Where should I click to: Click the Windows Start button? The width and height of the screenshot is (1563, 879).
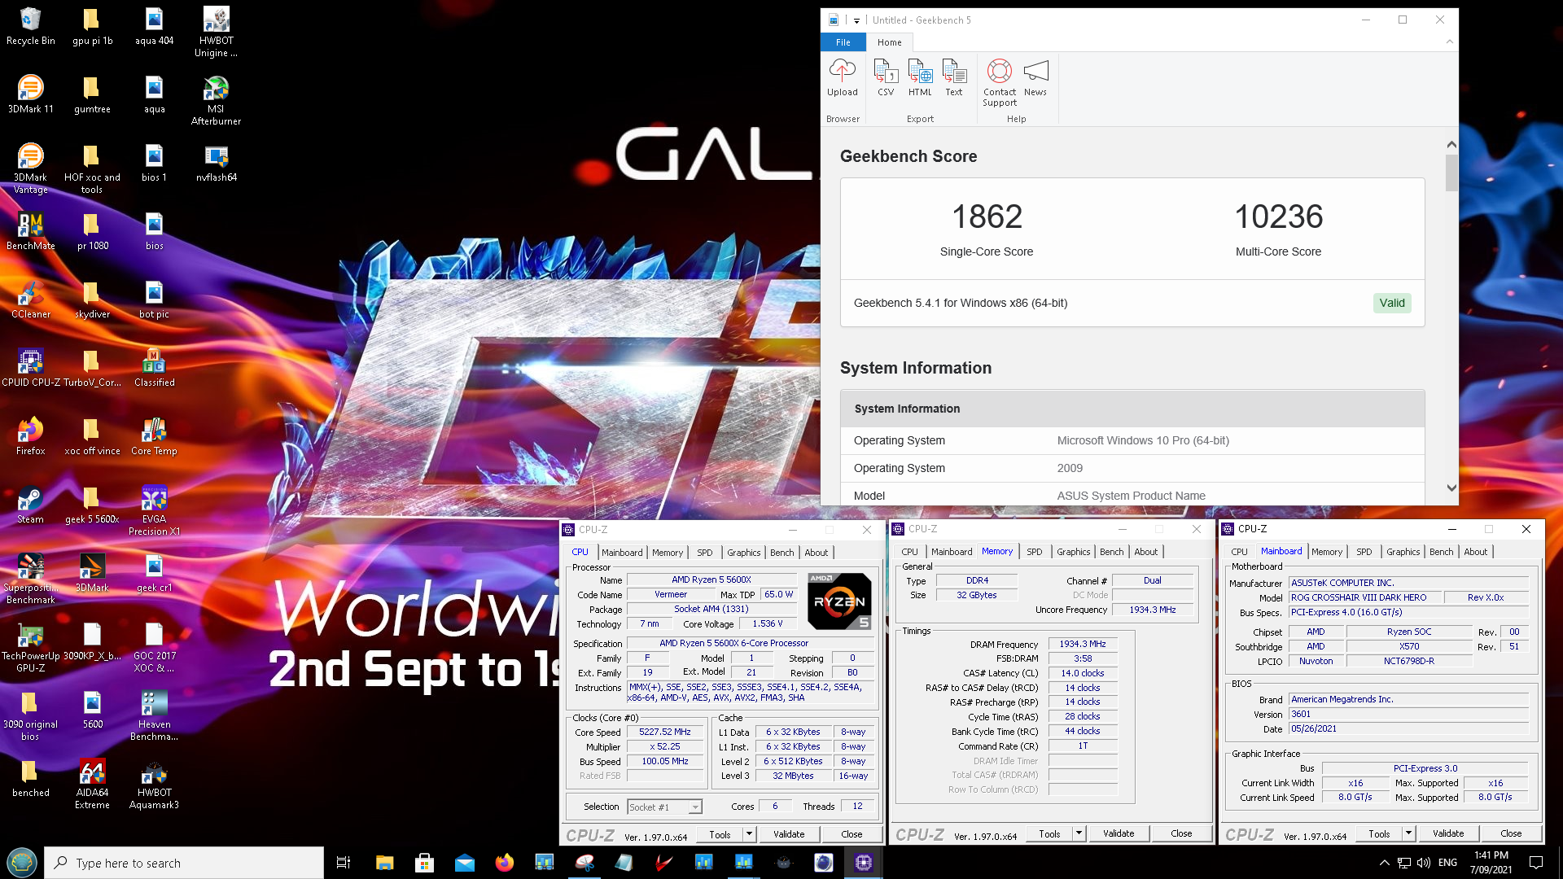[22, 863]
